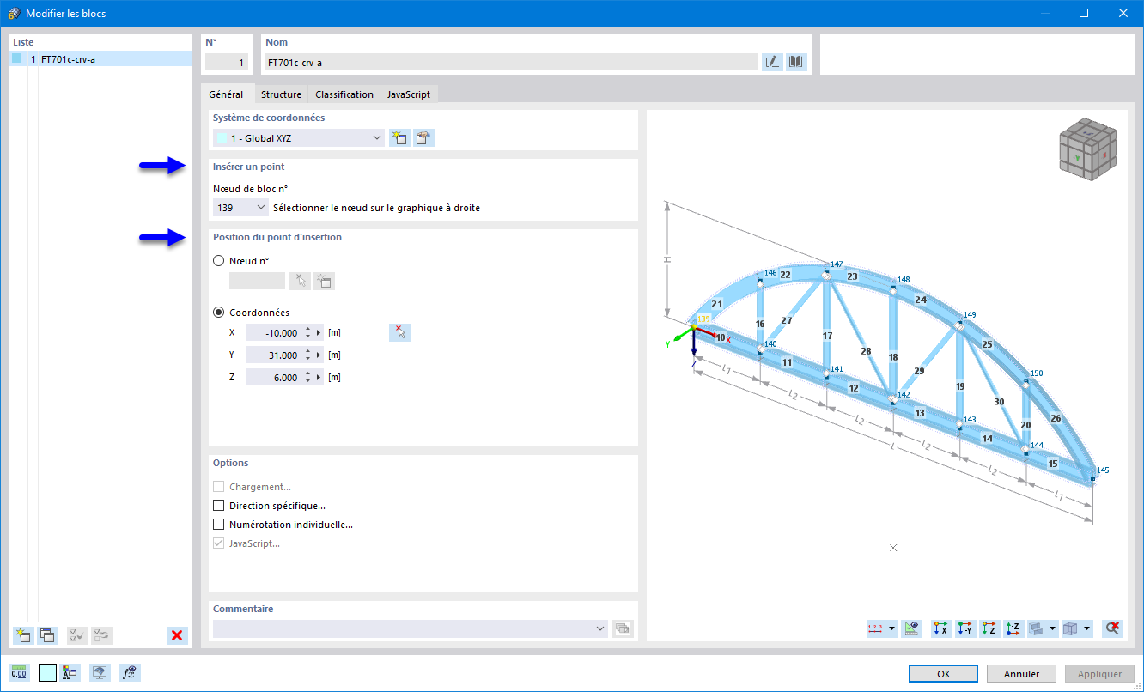Close the Modifier les blocs window

click(x=1123, y=13)
